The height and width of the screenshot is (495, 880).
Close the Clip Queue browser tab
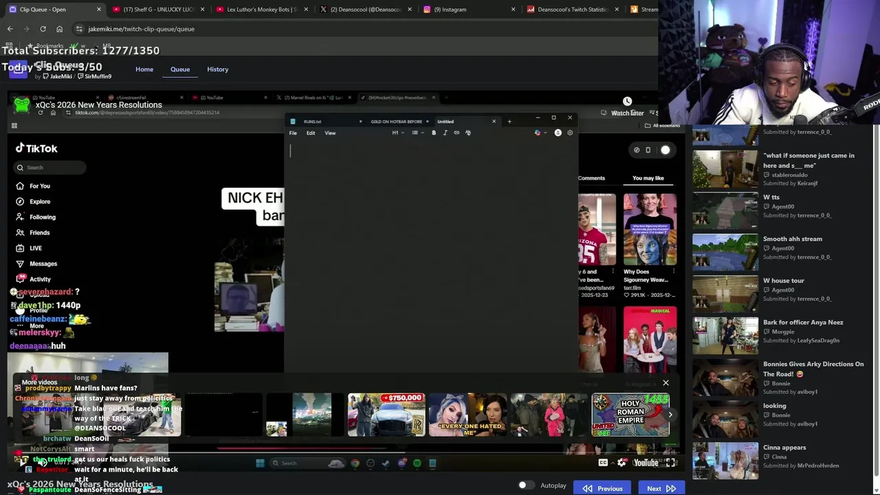(x=99, y=10)
